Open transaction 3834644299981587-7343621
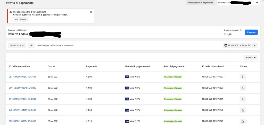Image resolution: width=264 pixels, height=125 pixels. 22,77
